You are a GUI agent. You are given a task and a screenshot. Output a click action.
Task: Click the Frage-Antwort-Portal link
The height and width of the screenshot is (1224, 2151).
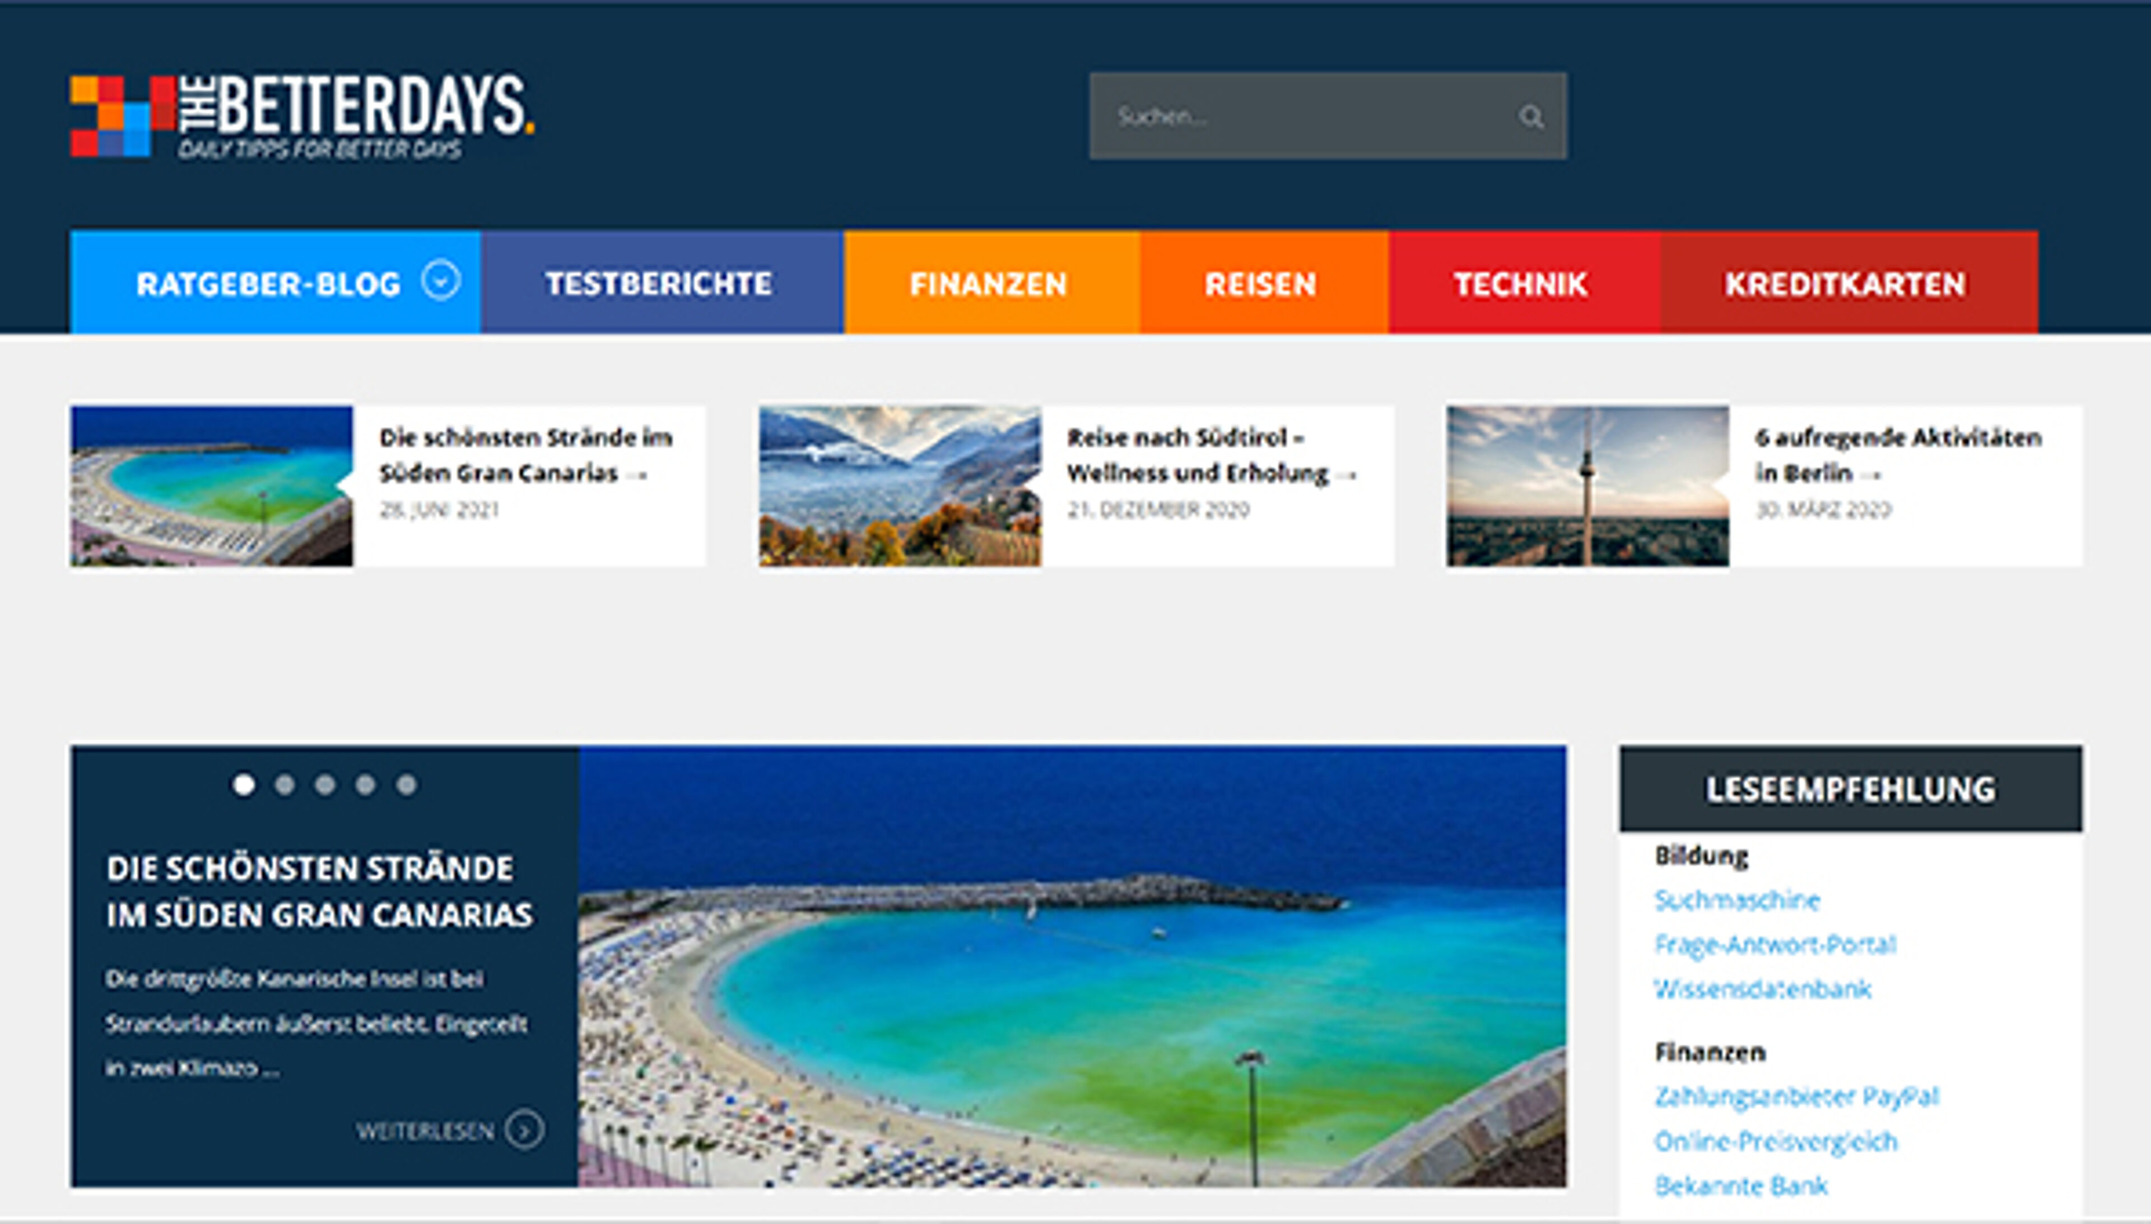pos(1775,945)
